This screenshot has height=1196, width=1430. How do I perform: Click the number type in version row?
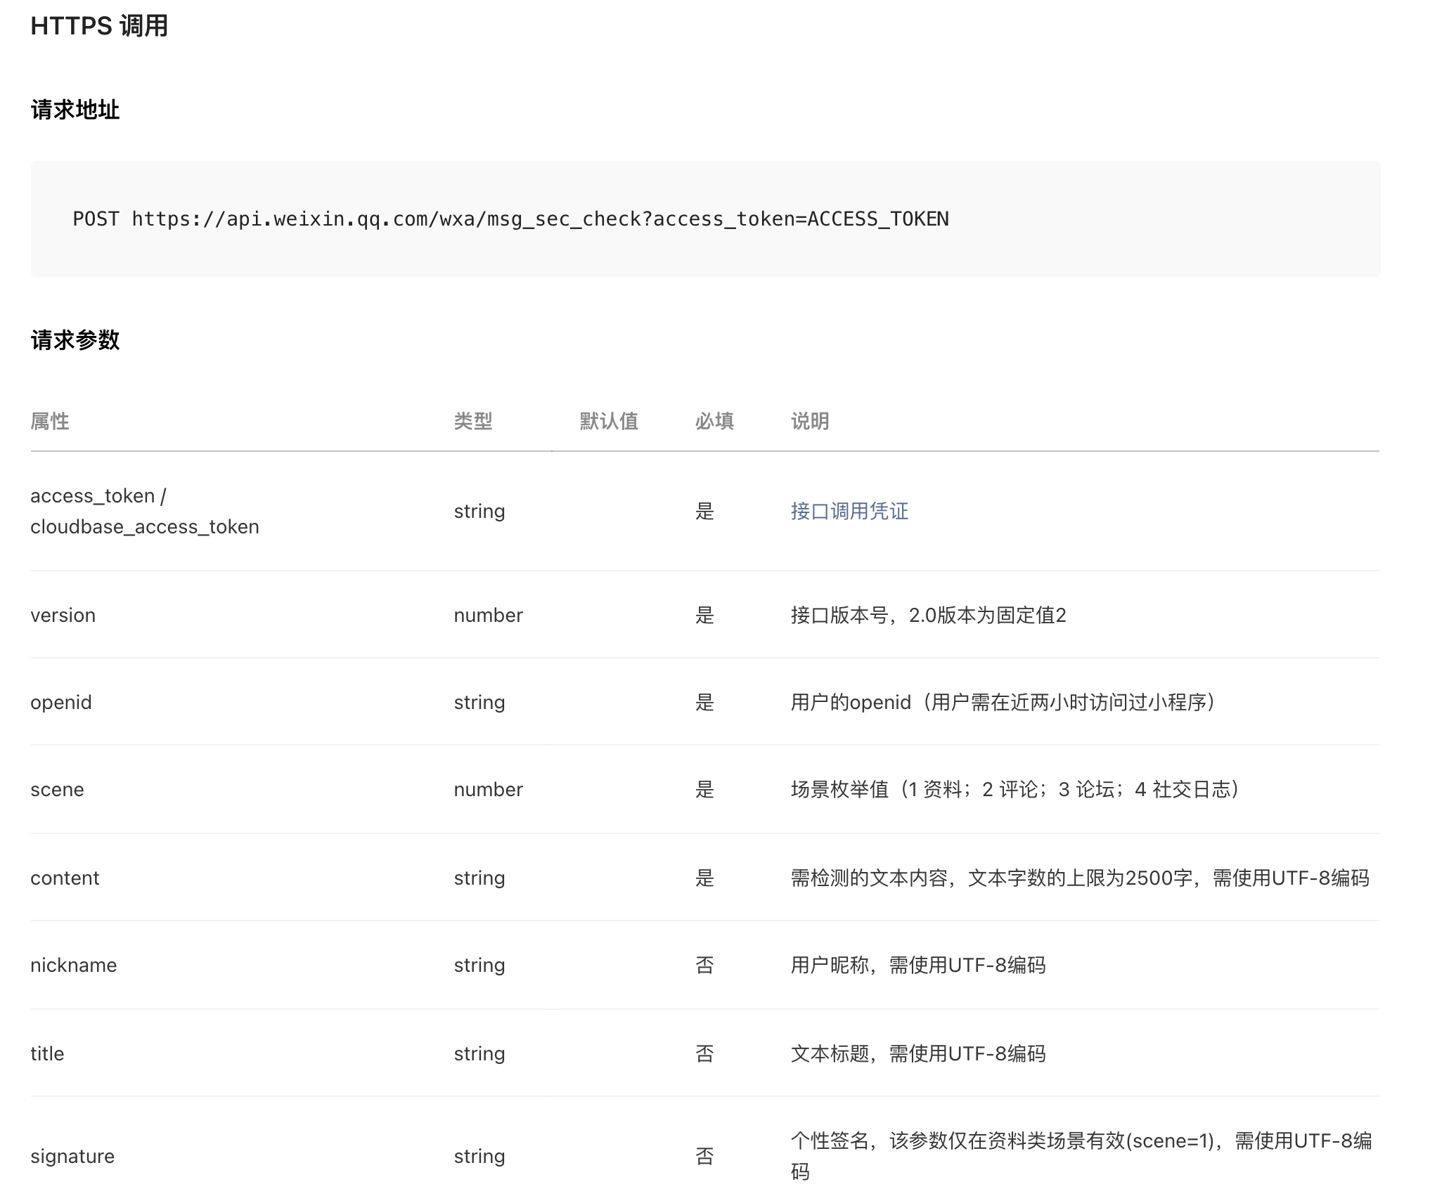[489, 615]
